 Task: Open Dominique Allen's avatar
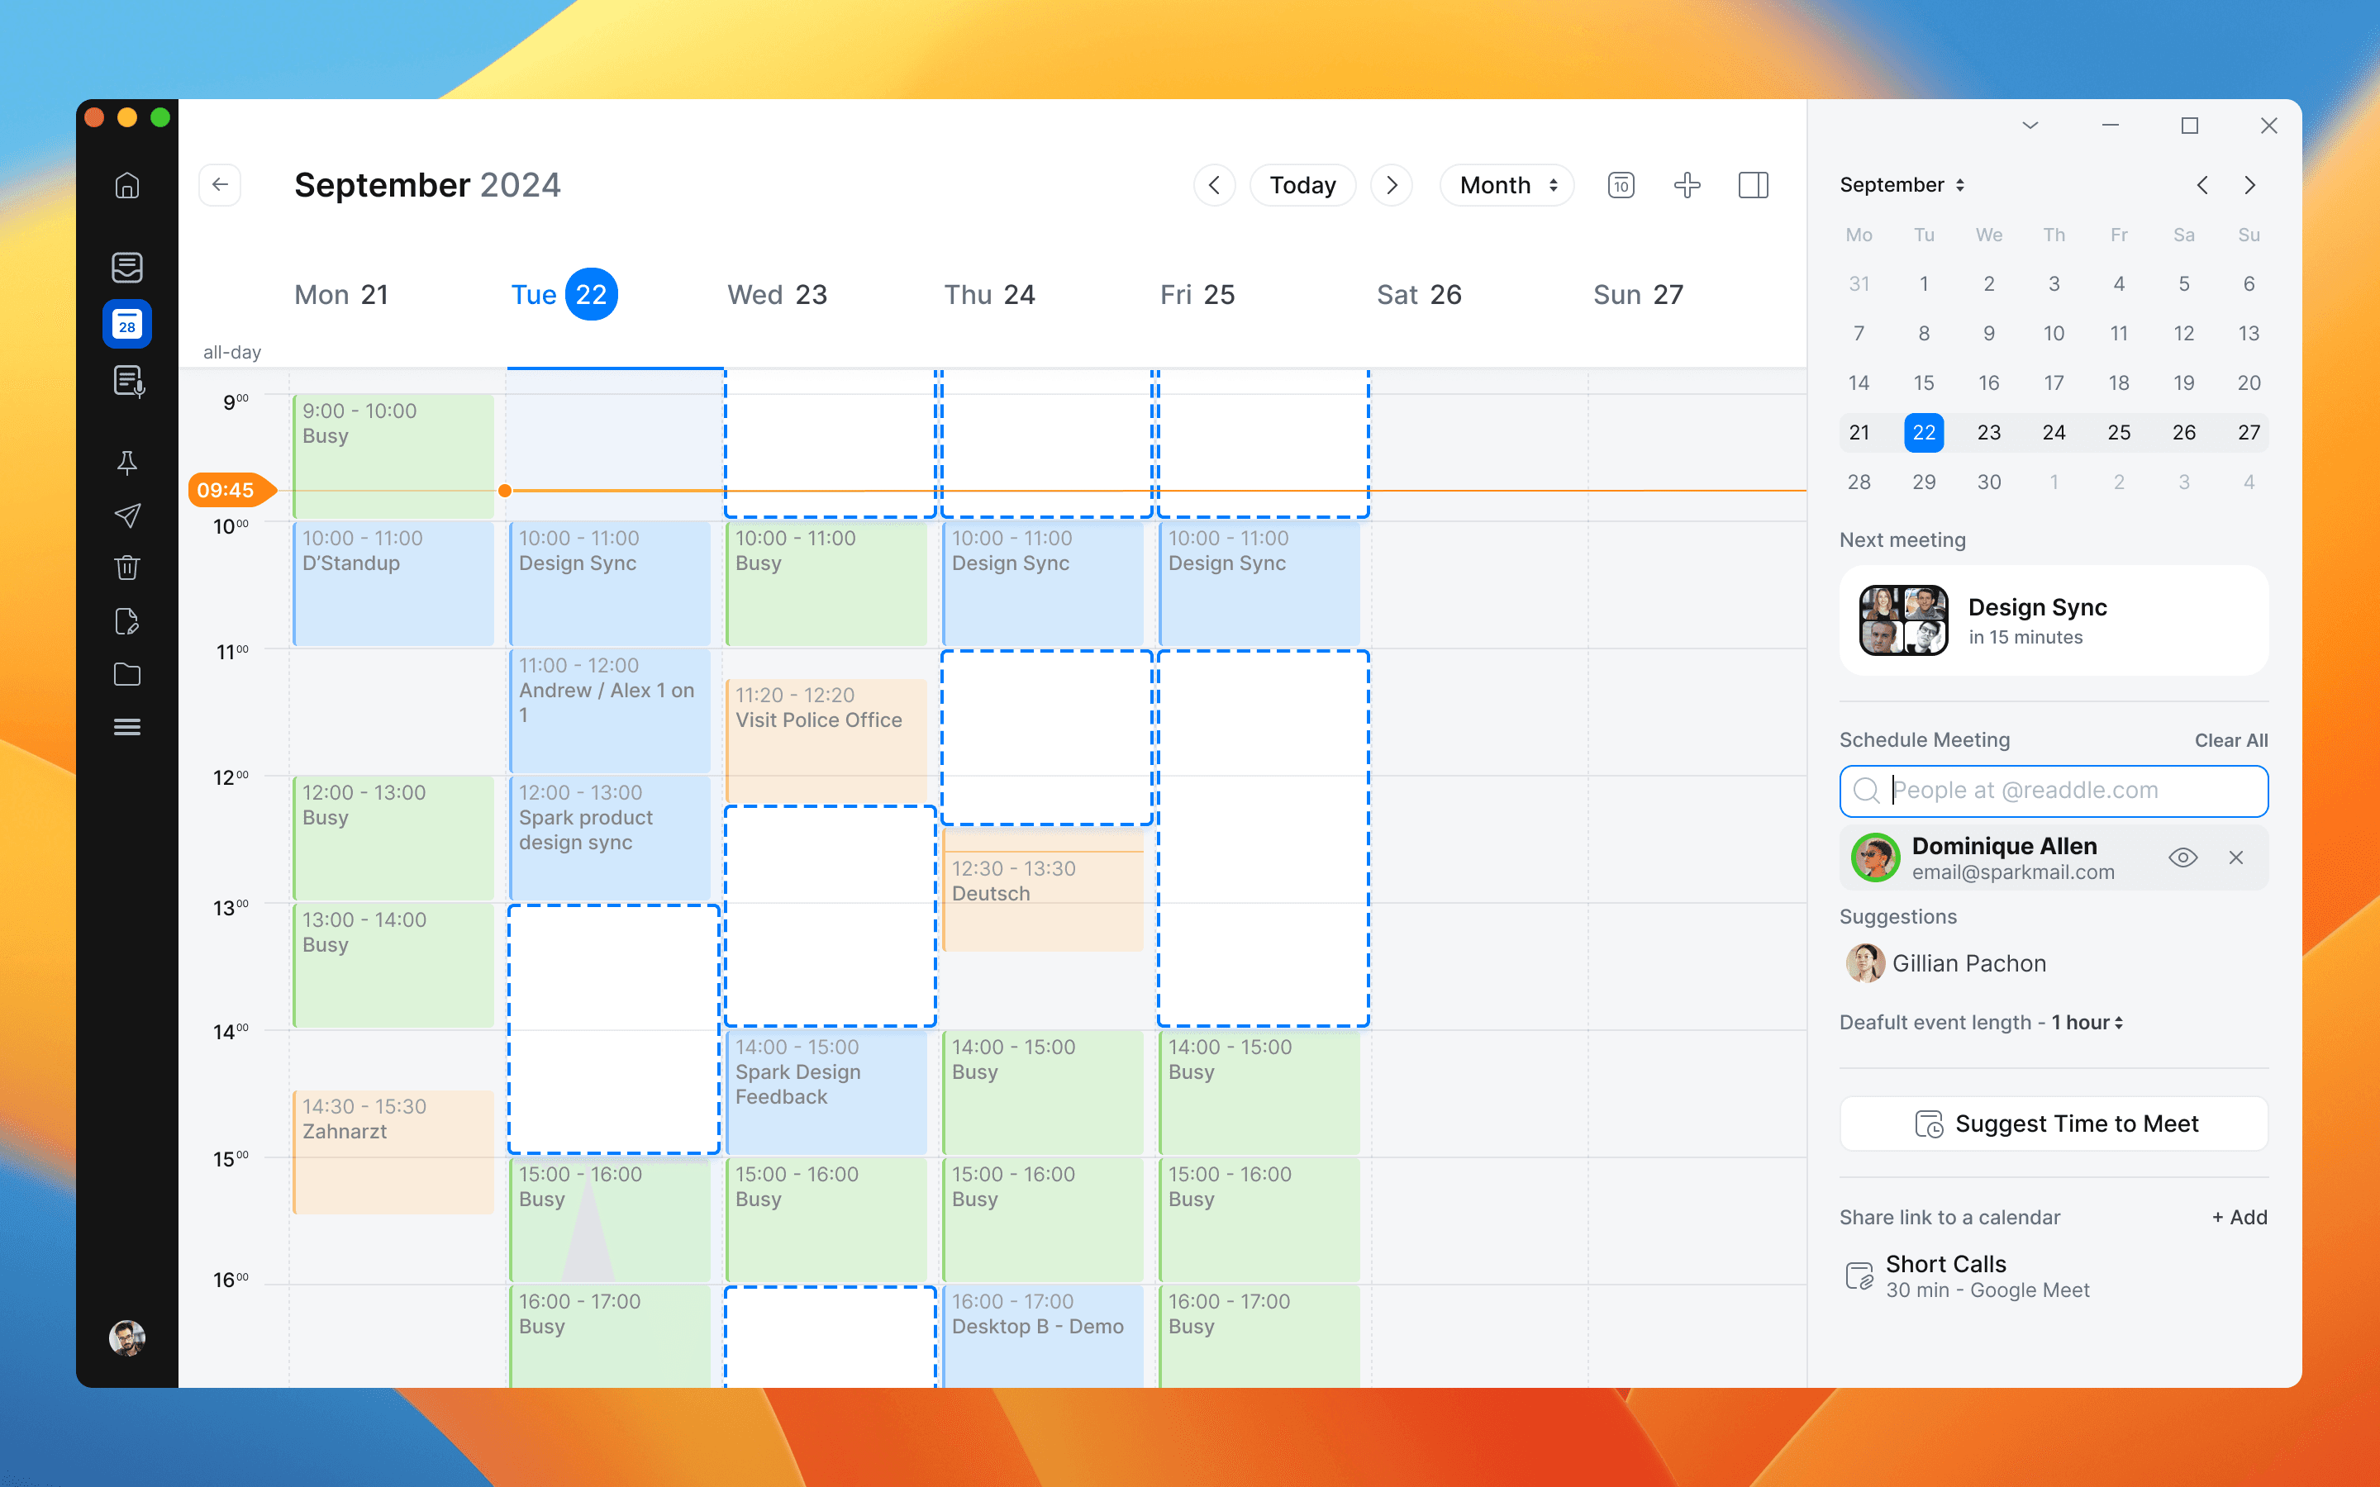tap(1874, 858)
